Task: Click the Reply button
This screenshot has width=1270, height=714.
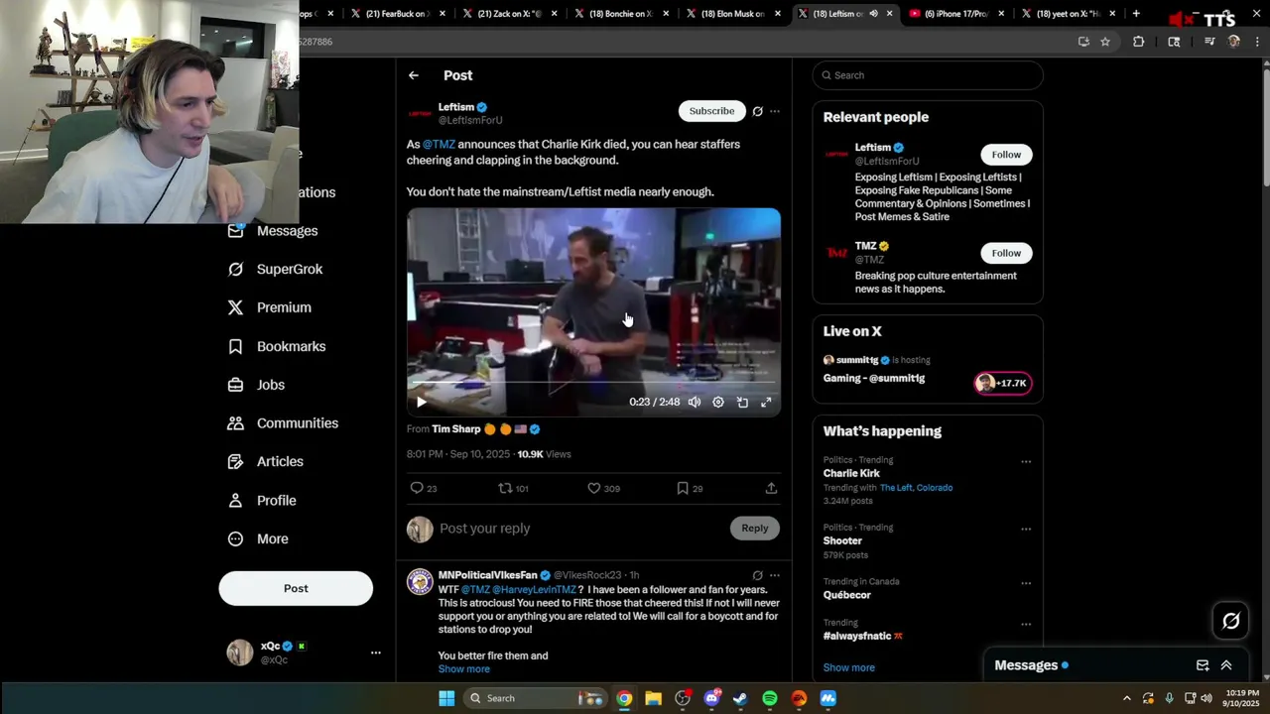Action: click(x=754, y=529)
